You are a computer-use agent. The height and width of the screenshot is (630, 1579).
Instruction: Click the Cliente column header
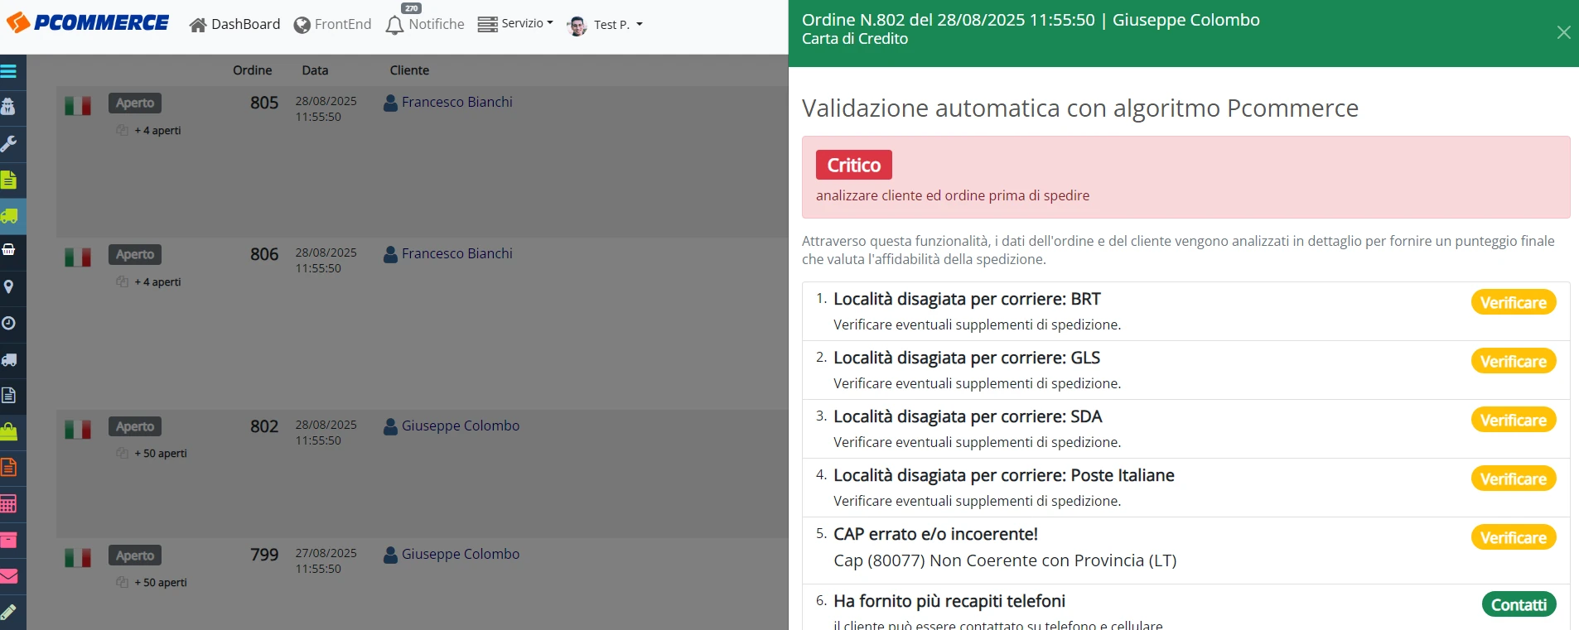(x=410, y=70)
